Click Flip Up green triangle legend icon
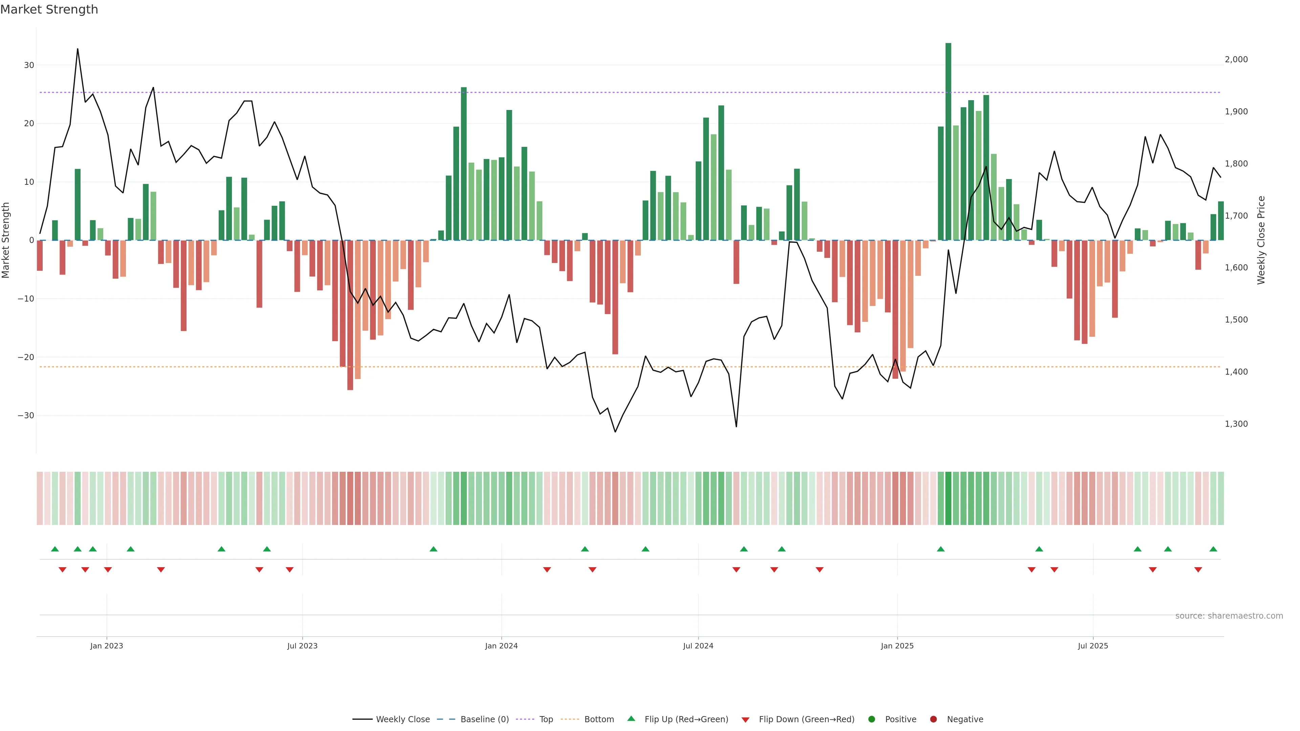Image resolution: width=1300 pixels, height=731 pixels. pos(631,718)
